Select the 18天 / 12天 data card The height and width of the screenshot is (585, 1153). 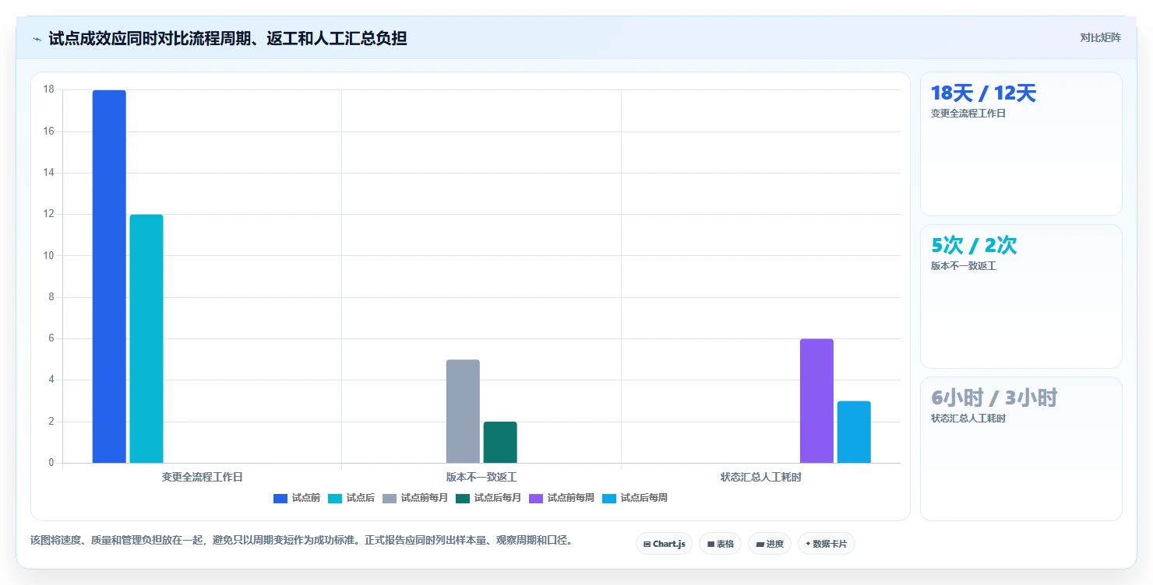point(1021,144)
